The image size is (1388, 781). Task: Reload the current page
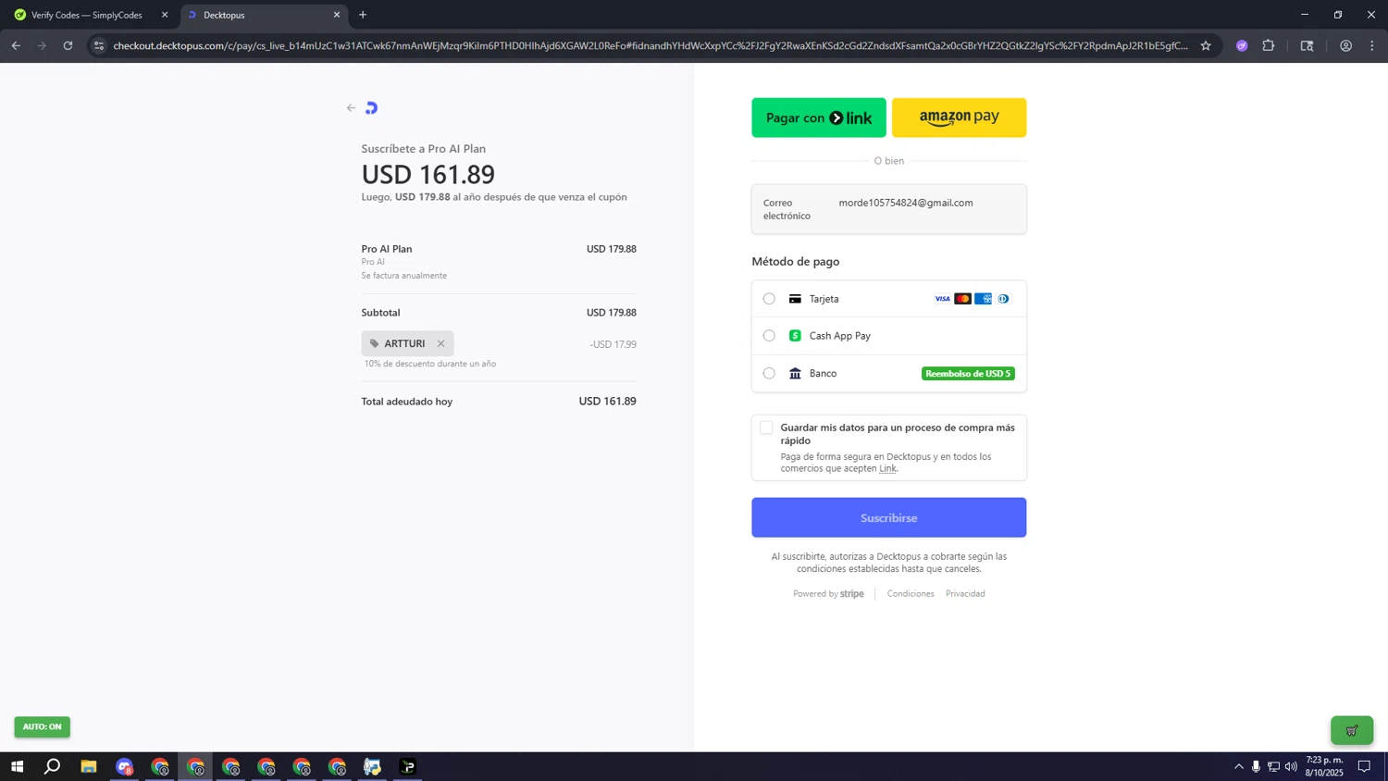68,45
